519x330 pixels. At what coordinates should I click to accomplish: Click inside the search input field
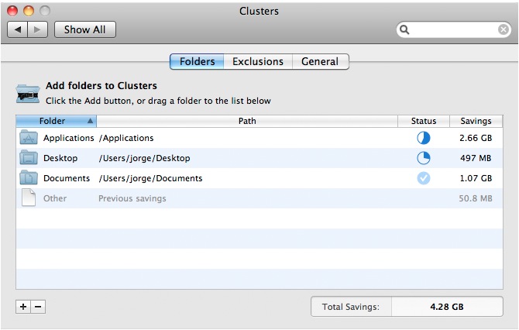pyautogui.click(x=453, y=29)
